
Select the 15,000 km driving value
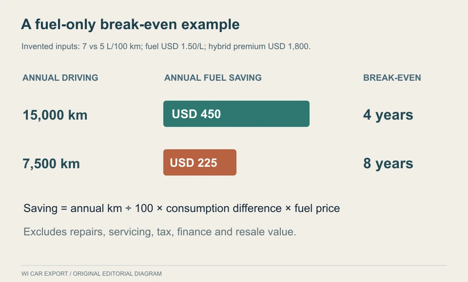tap(55, 115)
